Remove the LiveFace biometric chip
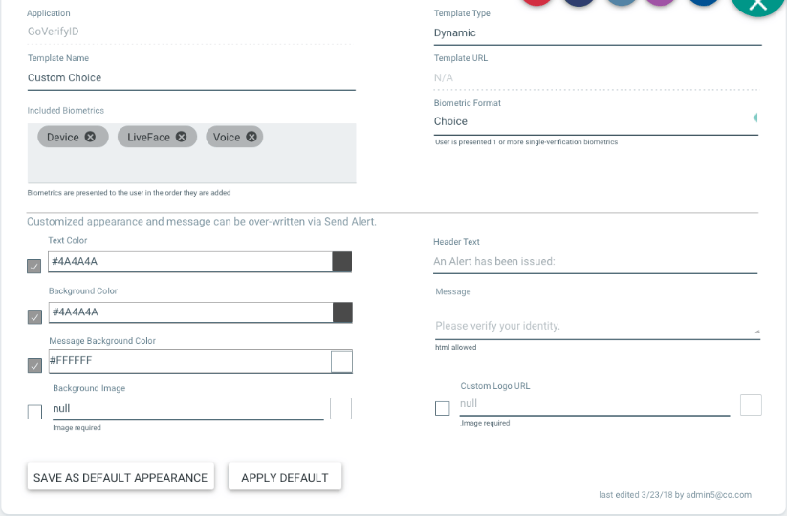Screen dimensions: 787x516 tap(181, 137)
